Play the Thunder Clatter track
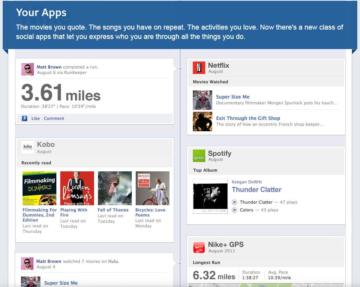The height and width of the screenshot is (287, 360). coord(234,202)
